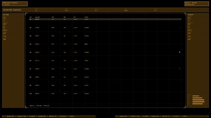Click the CLEARED status in row 2
This screenshot has height=118, width=211.
pyautogui.click(x=87, y=28)
